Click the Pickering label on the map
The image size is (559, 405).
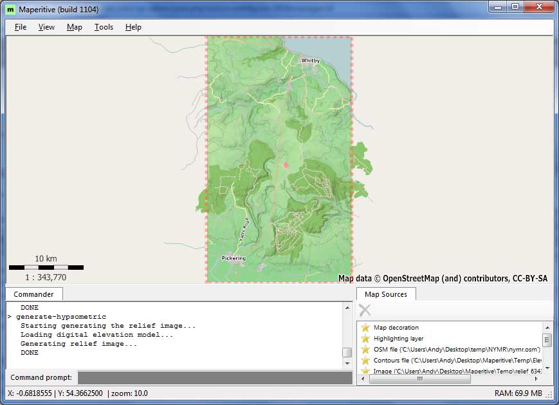234,258
